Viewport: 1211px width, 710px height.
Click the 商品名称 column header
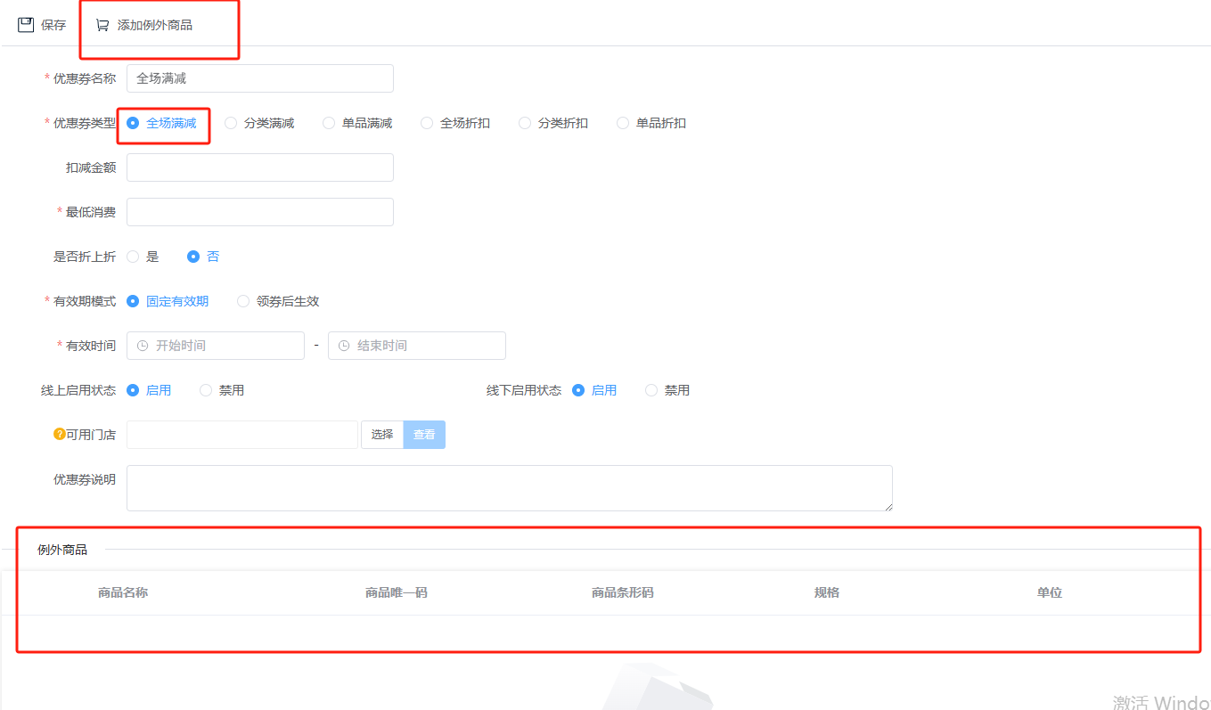(123, 592)
